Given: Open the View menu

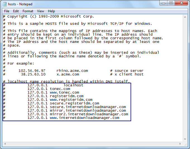Looking at the screenshot, I should (x=40, y=11).
